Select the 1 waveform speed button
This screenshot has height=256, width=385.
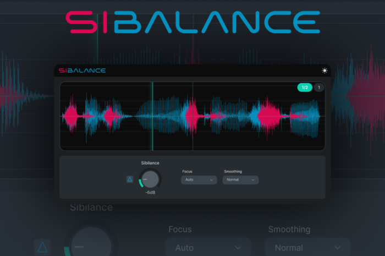coord(319,88)
